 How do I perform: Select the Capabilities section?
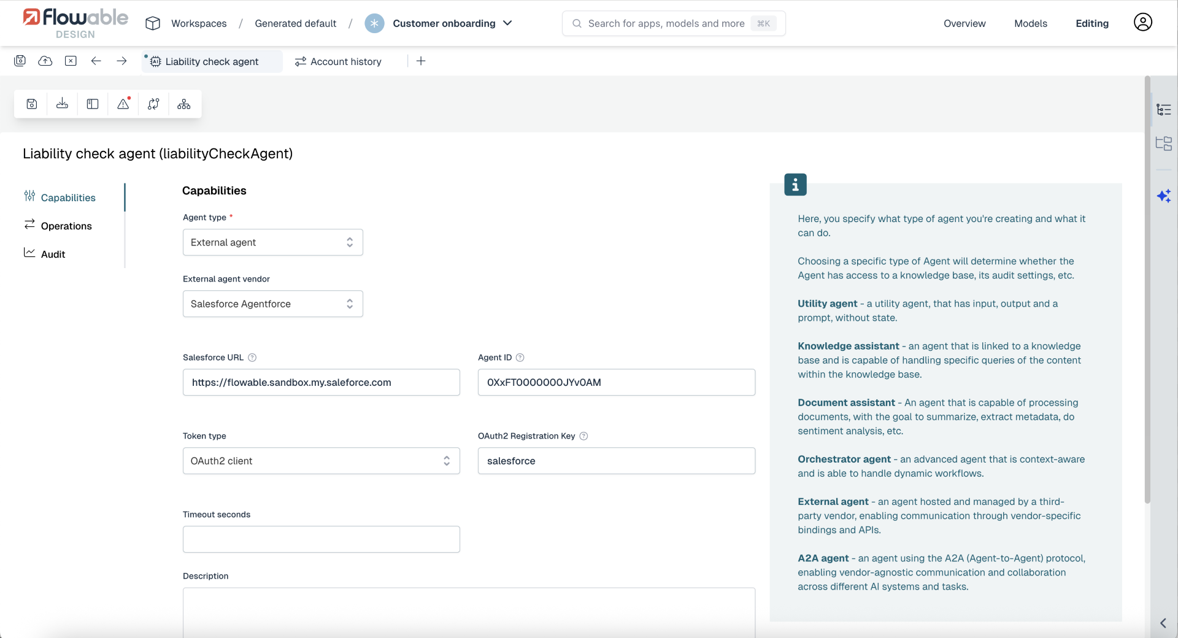point(60,198)
